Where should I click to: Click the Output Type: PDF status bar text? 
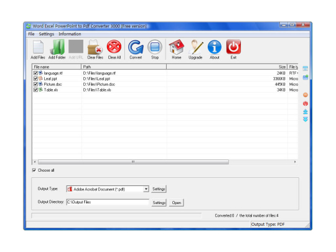268,225
